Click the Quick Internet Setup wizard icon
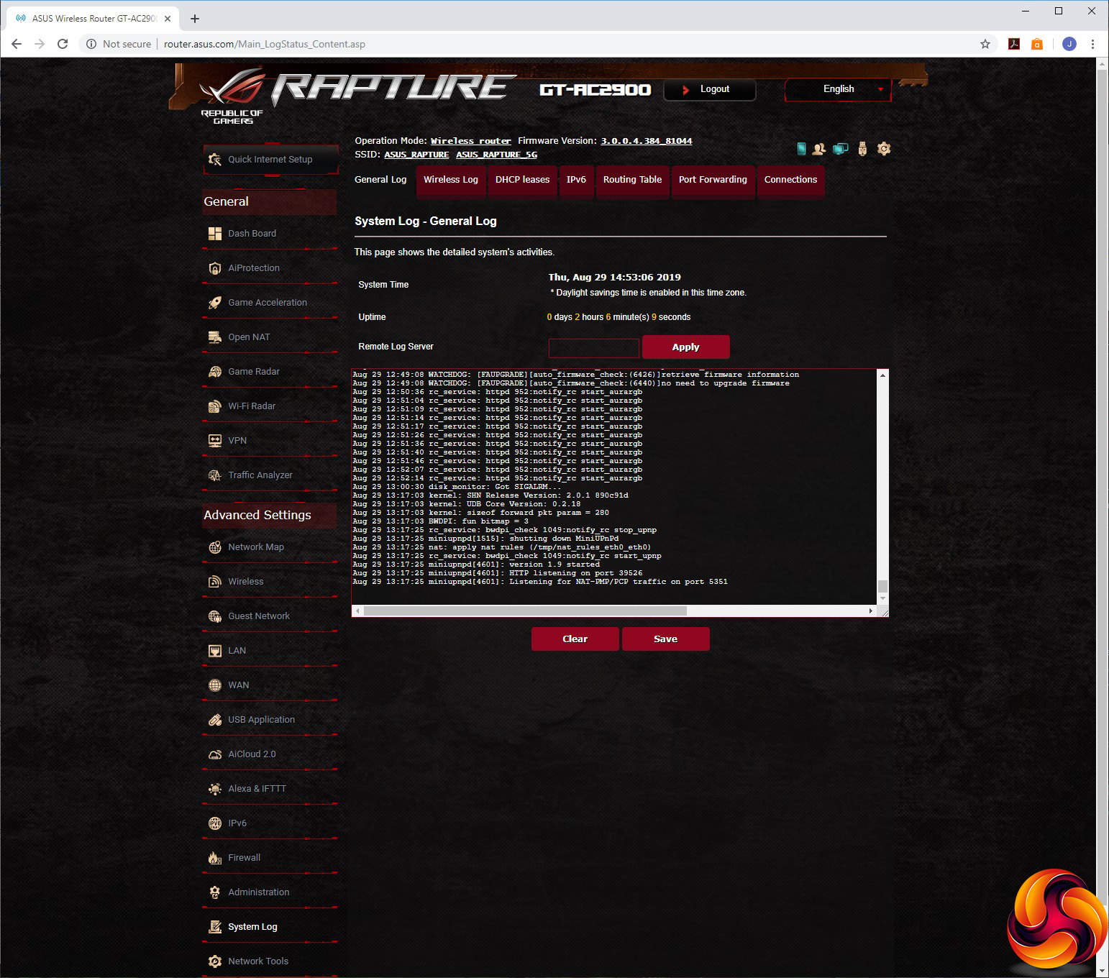Viewport: 1109px width, 978px height. click(x=214, y=160)
